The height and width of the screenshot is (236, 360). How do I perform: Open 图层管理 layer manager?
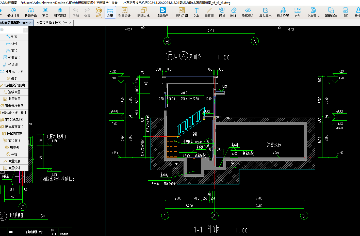(x=60, y=12)
